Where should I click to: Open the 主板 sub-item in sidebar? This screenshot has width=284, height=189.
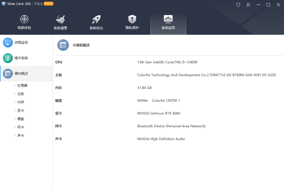(21, 94)
